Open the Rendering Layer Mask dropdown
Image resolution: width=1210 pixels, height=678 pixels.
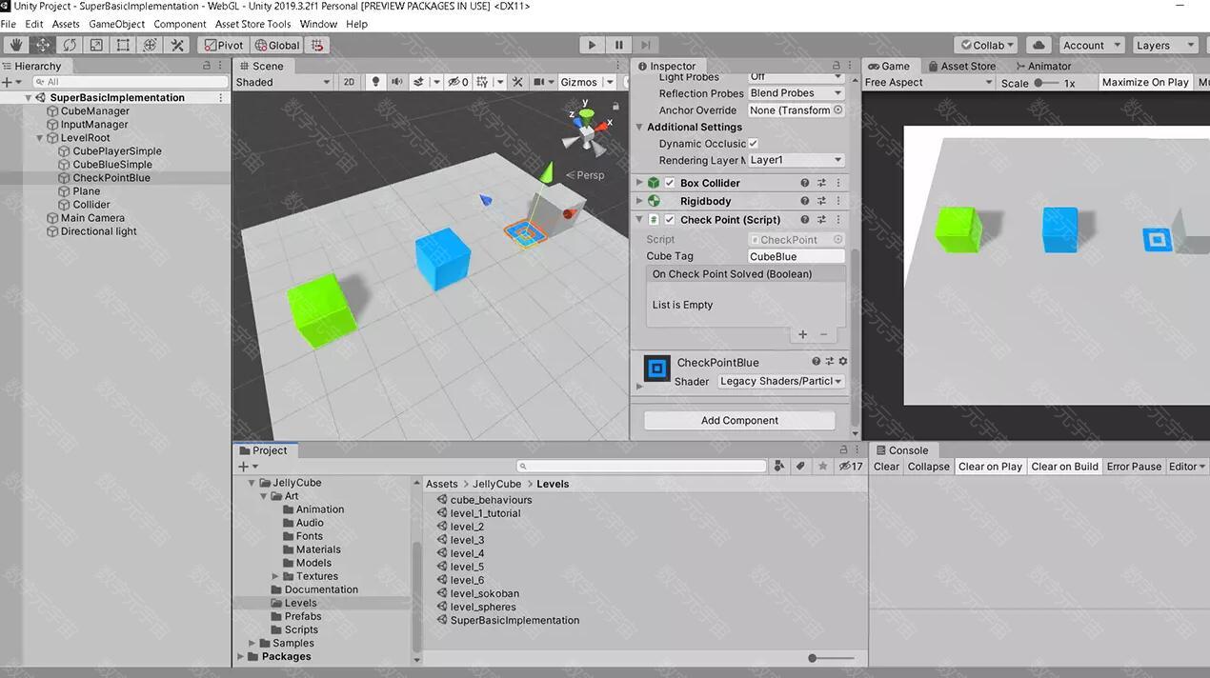(796, 160)
